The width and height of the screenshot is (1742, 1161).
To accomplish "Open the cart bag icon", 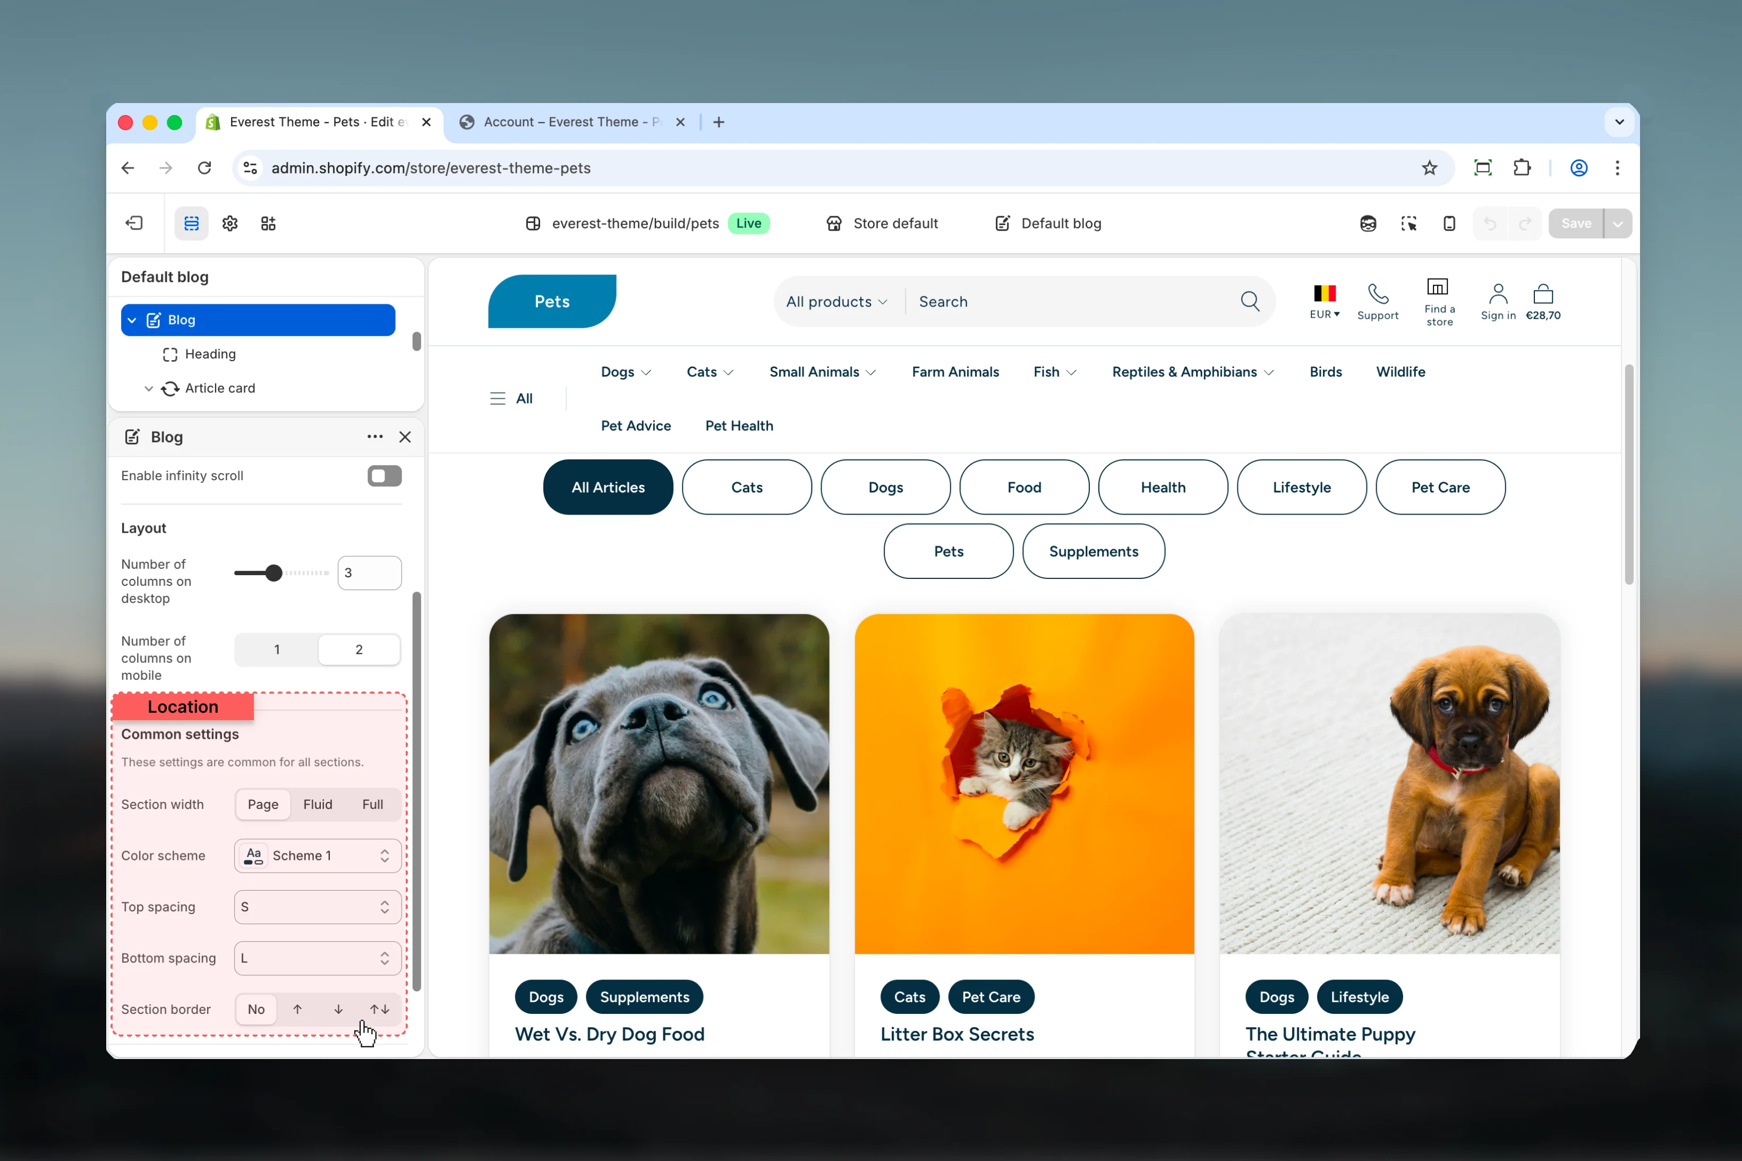I will click(1543, 294).
